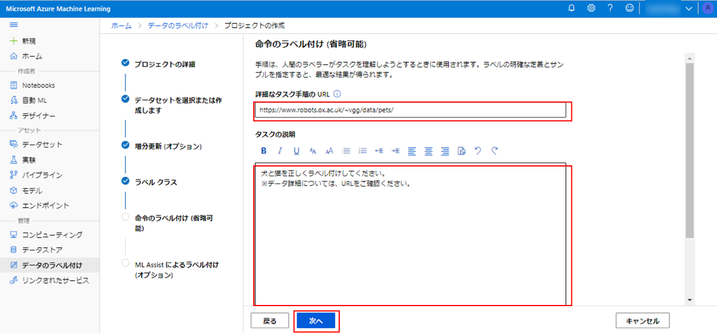The width and height of the screenshot is (717, 333).
Task: Click データのラベル付け breadcrumb link
Action: [177, 26]
